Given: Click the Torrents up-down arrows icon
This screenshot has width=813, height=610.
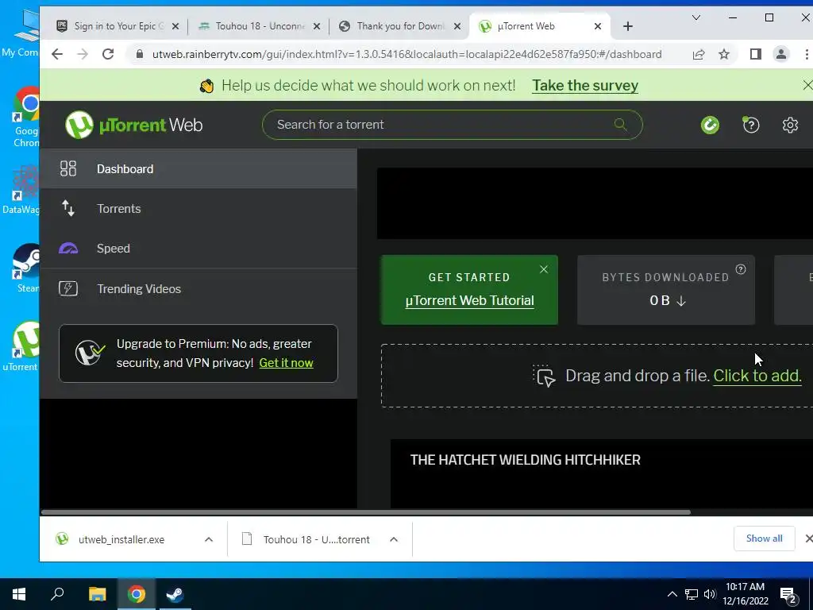Looking at the screenshot, I should (68, 209).
